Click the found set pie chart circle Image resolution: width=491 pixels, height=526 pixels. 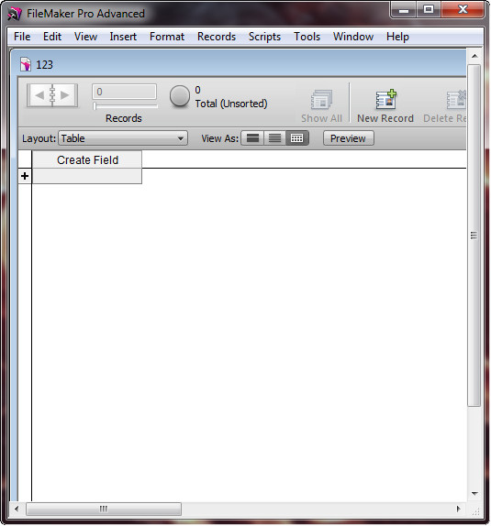click(180, 96)
